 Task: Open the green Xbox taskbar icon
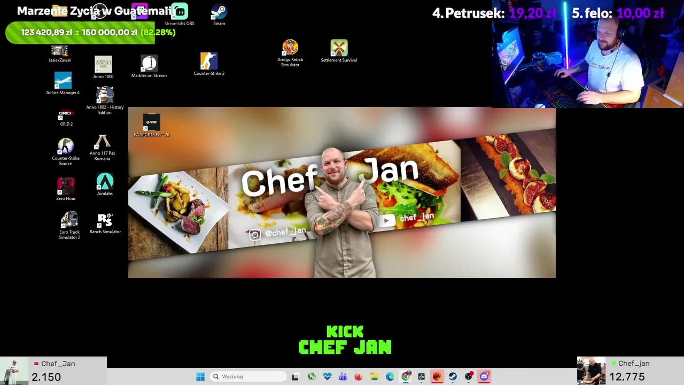(312, 376)
